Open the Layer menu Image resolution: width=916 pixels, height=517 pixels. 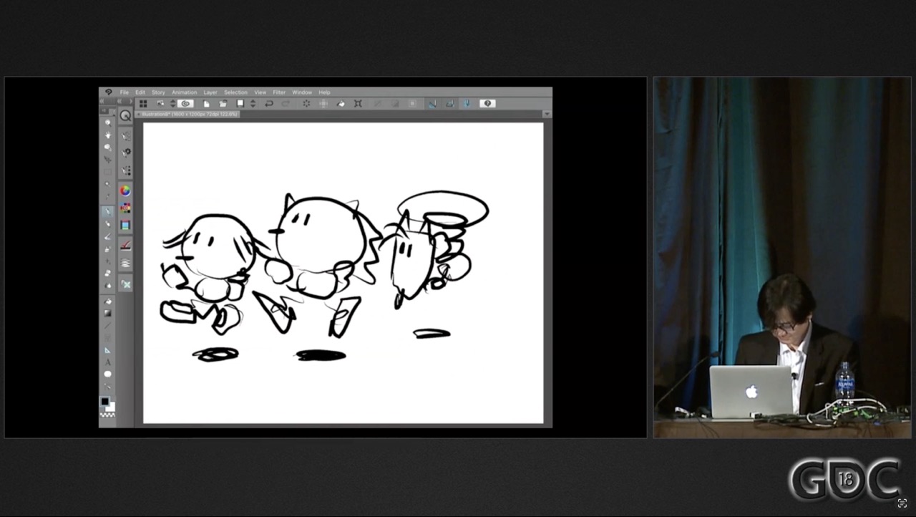coord(210,92)
